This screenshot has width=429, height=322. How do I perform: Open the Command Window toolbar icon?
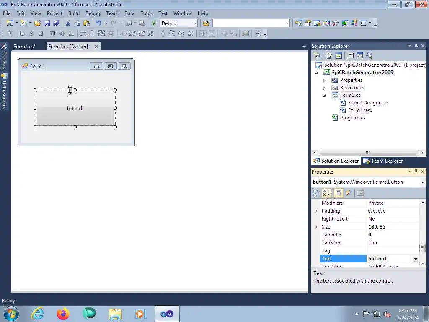[x=363, y=23]
